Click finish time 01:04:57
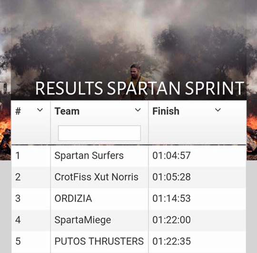 [x=171, y=155]
